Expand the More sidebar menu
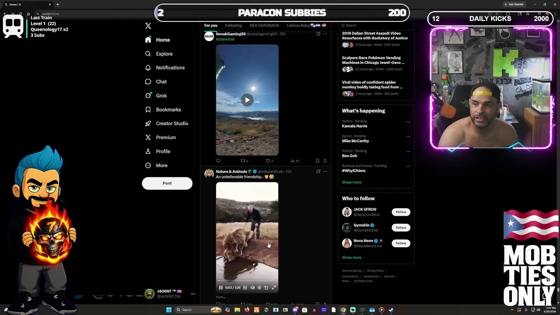Viewport: 560px width, 315px height. click(156, 165)
